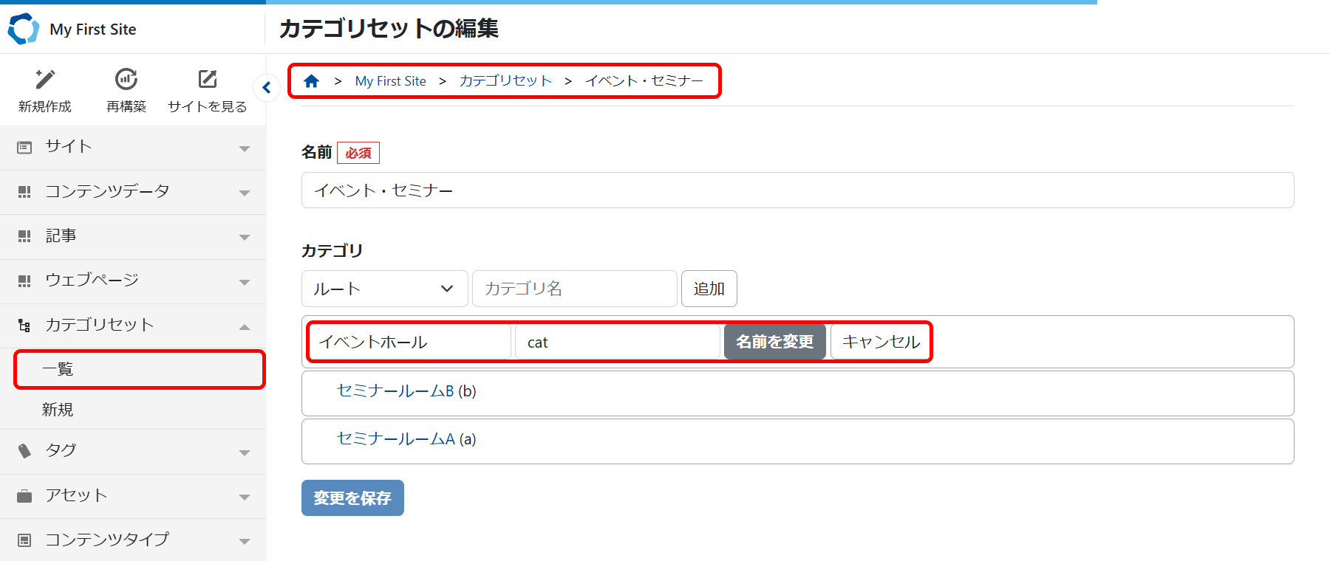The width and height of the screenshot is (1330, 561).
Task: Click the アセット briefcase icon in sidebar
Action: [x=24, y=496]
